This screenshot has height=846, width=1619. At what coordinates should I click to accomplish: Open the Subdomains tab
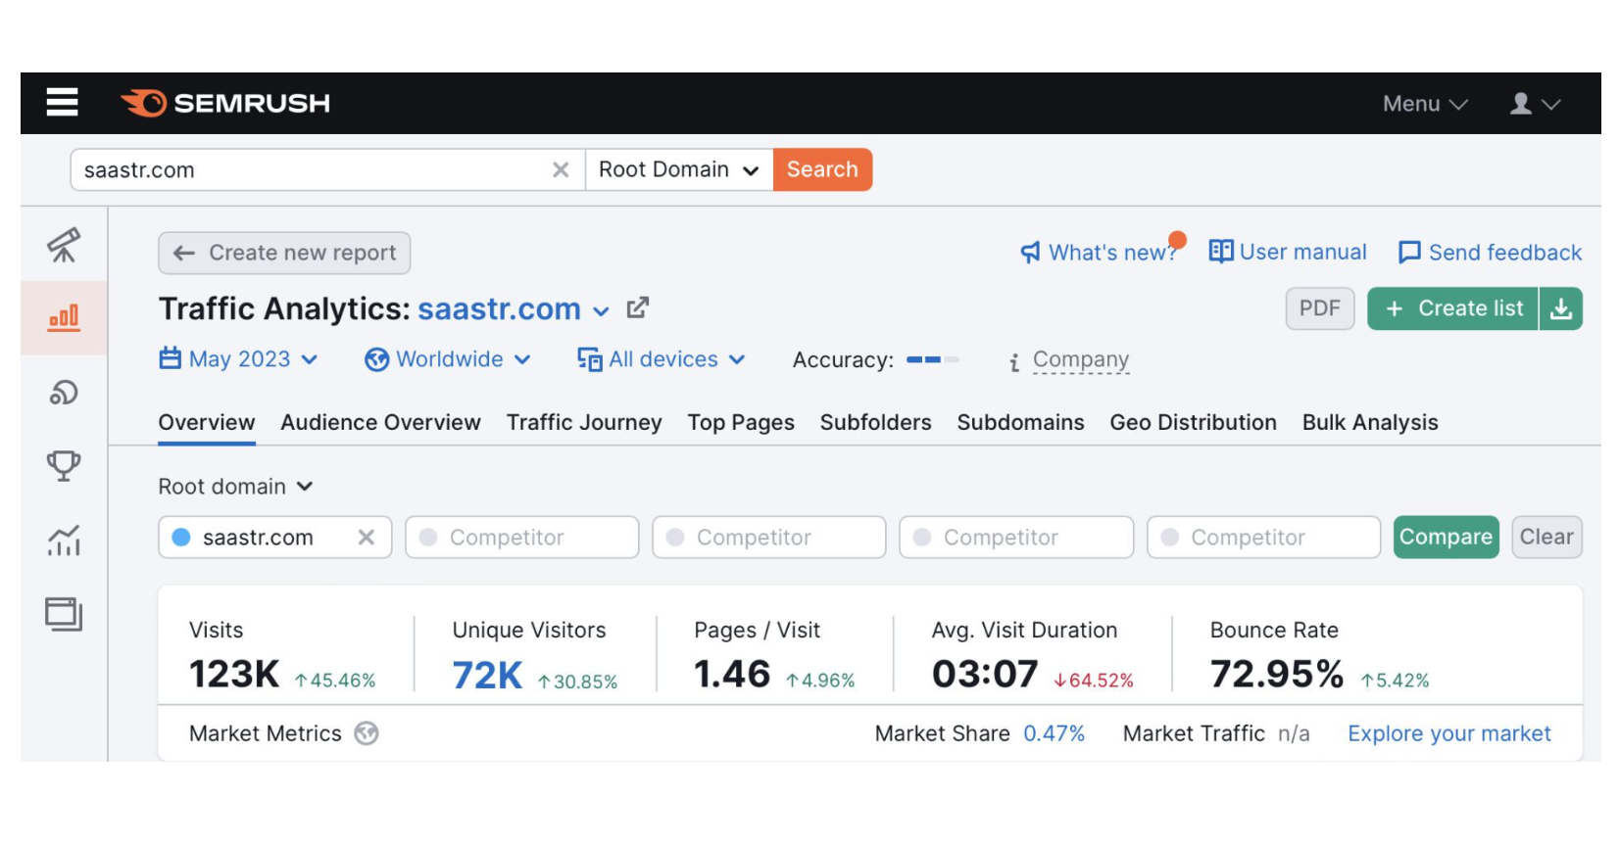[1021, 423]
